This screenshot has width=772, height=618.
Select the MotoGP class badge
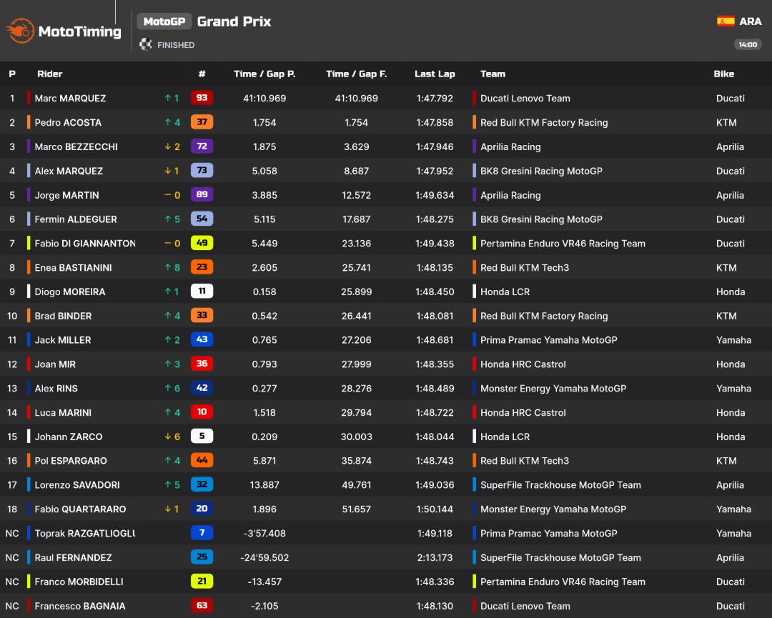coord(164,21)
